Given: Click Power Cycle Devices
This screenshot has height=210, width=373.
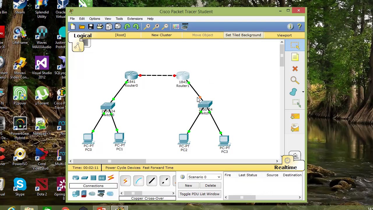Looking at the screenshot, I should tap(123, 168).
